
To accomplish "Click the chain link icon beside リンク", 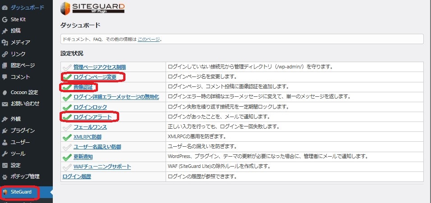I will pos(5,54).
